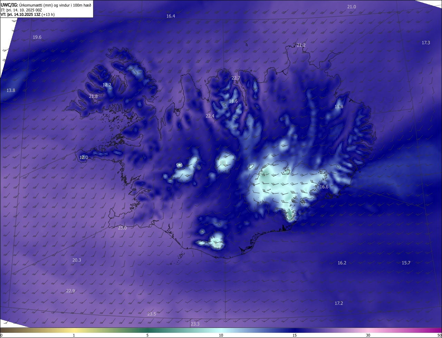Click the 21.2 value label
442x338 pixels.
301,45
